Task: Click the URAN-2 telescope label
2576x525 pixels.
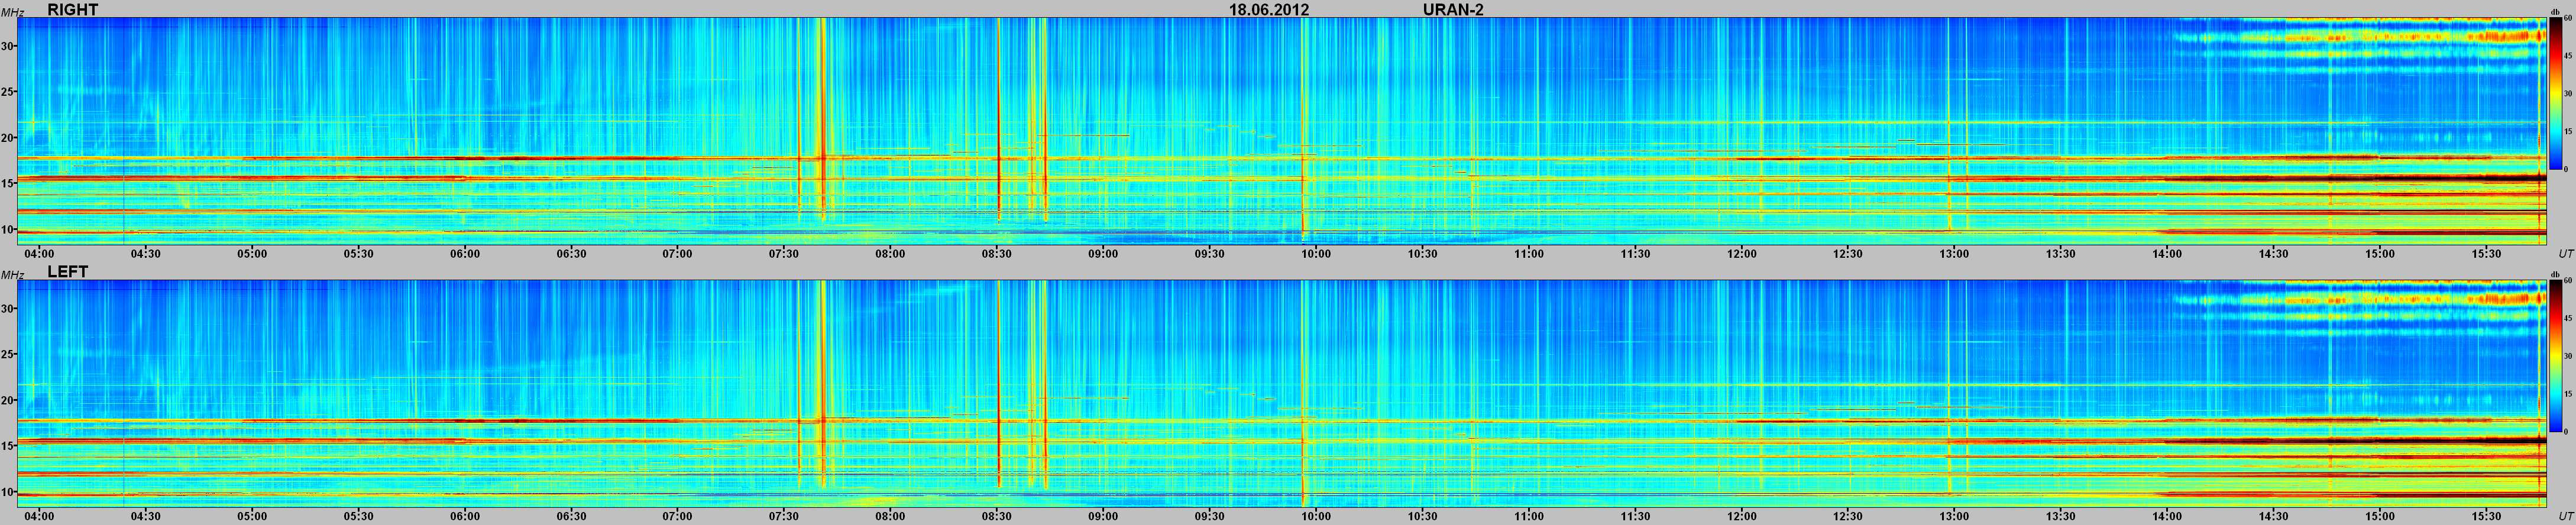Action: 1453,10
